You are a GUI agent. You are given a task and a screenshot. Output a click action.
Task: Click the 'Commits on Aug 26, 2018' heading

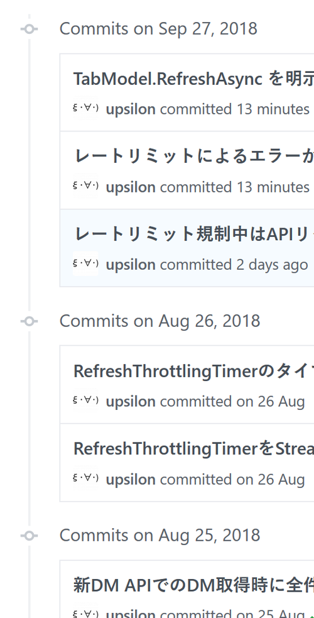160,321
